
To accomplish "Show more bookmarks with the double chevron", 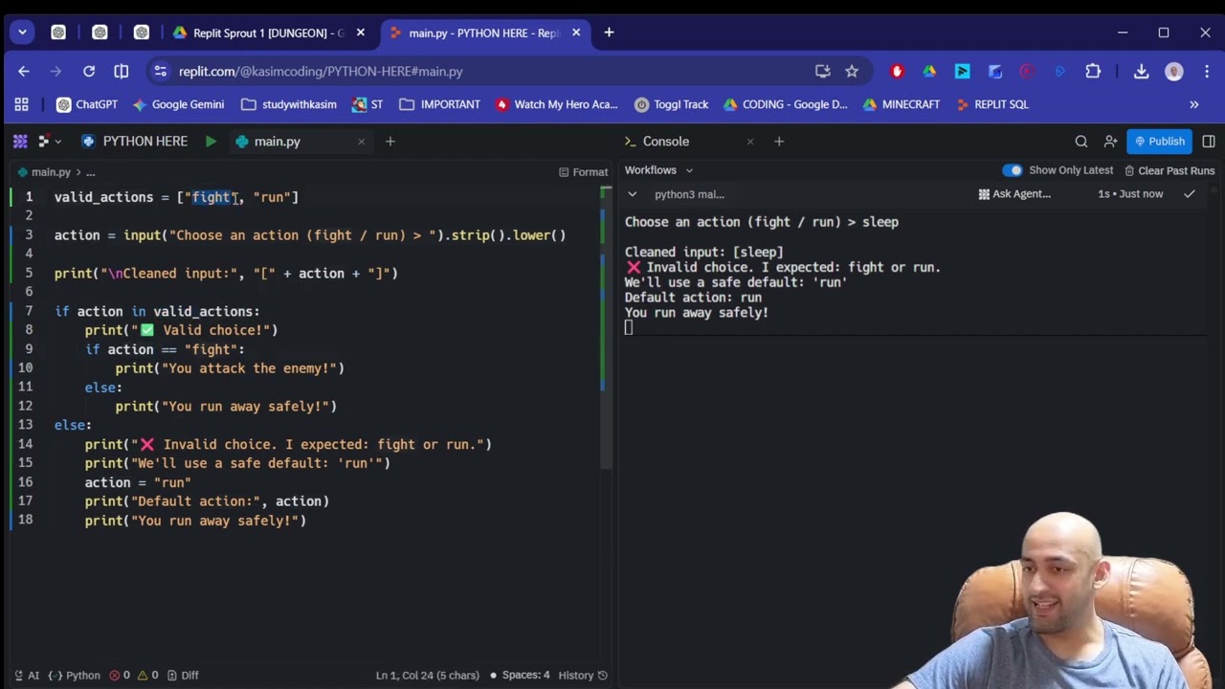I will pyautogui.click(x=1194, y=104).
